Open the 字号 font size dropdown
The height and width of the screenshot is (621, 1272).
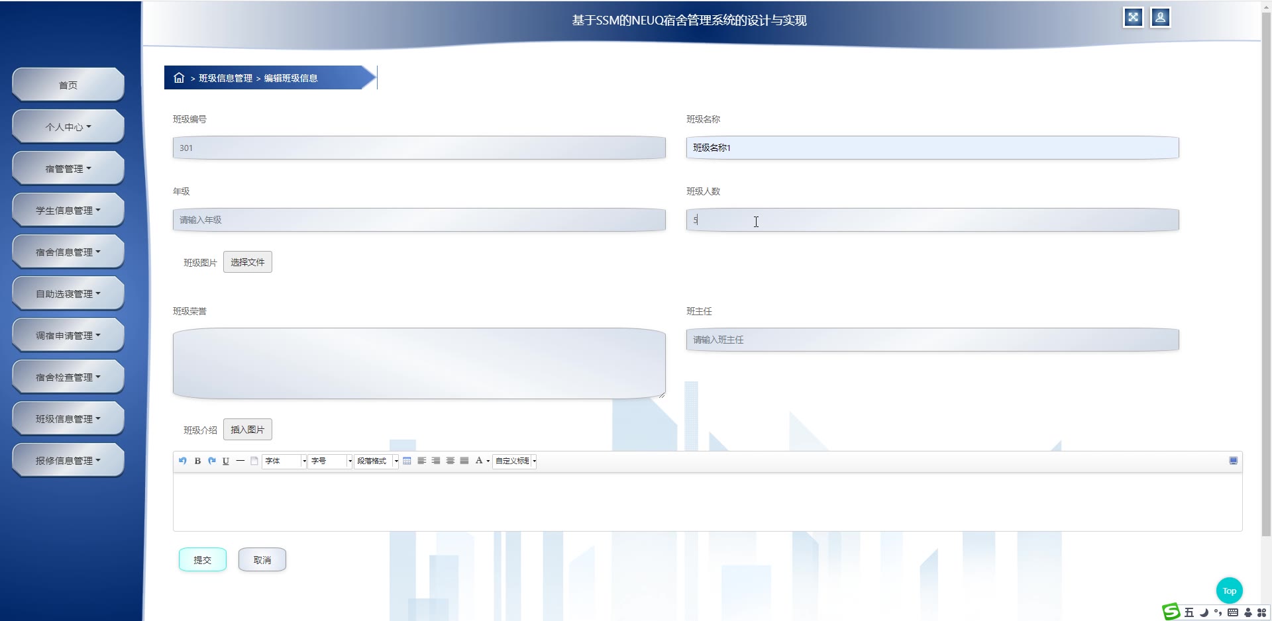(330, 461)
